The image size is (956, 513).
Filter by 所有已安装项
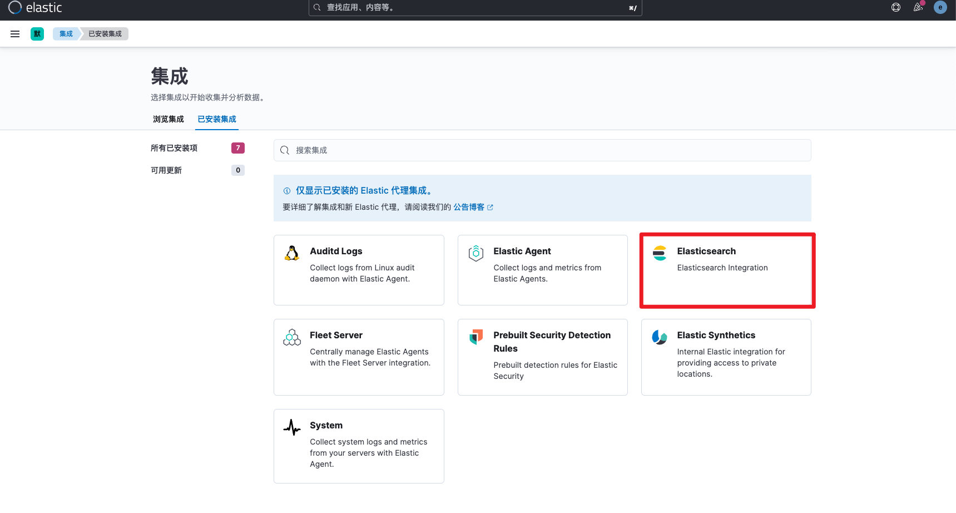[x=174, y=148]
